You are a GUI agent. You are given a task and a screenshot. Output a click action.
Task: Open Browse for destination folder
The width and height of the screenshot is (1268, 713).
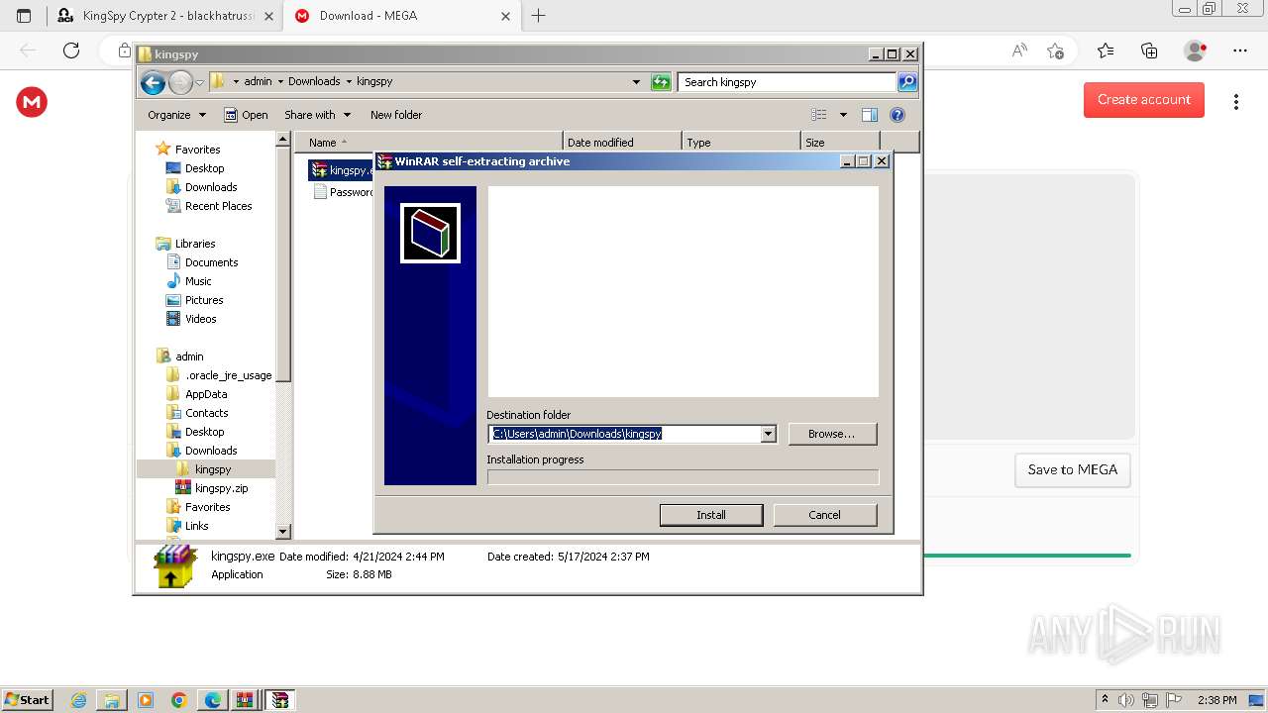[x=831, y=434]
